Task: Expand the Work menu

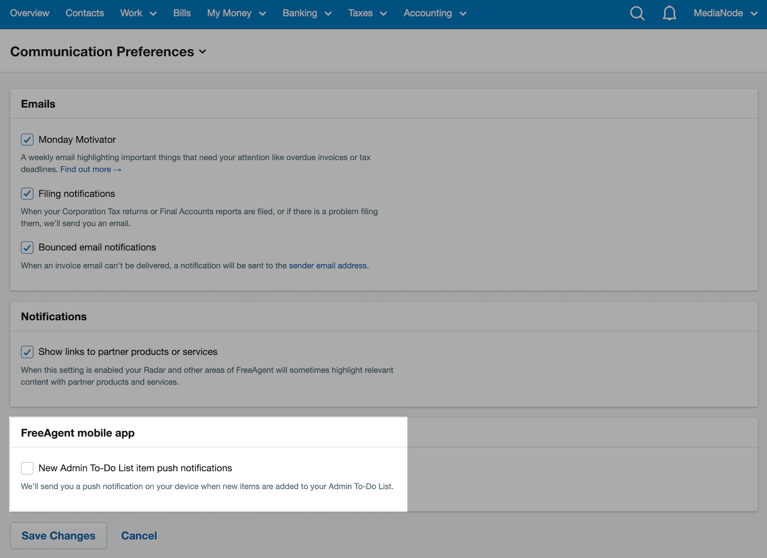Action: 138,13
